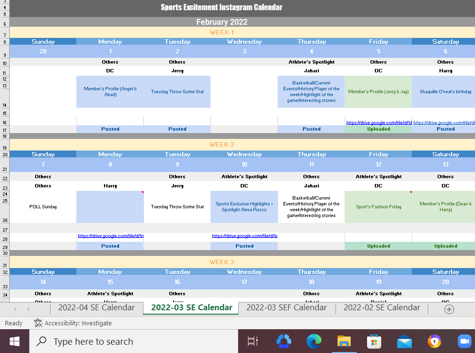475x353 pixels.
Task: Select the POLL Sunday cell
Action: (x=43, y=206)
